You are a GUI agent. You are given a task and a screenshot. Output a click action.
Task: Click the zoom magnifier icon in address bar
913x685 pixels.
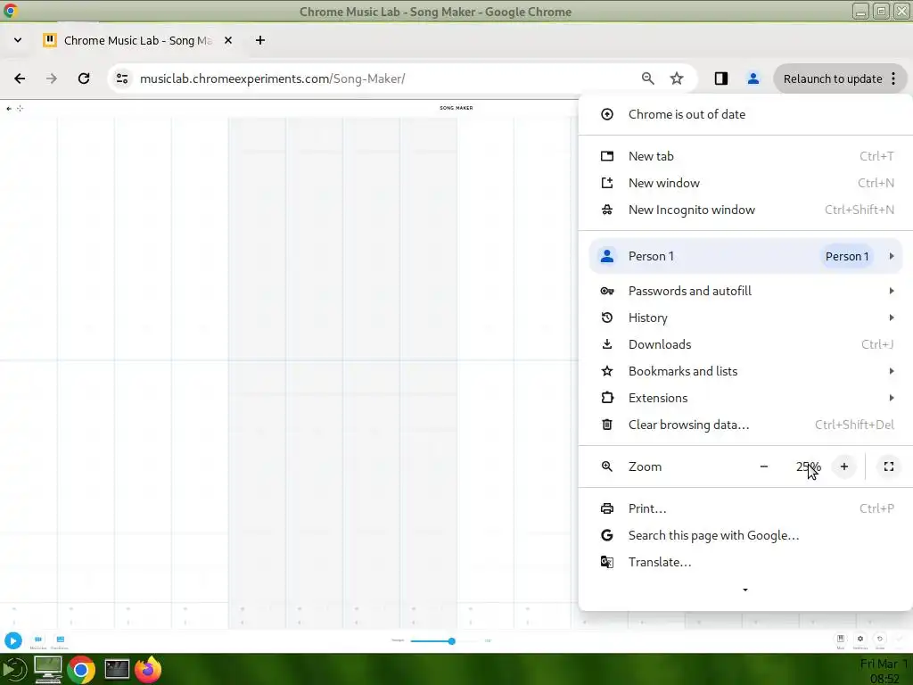coord(647,78)
